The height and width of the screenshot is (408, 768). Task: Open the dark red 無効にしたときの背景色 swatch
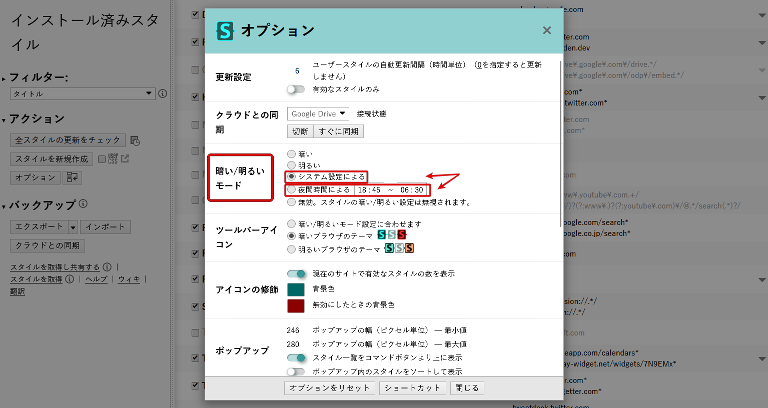point(296,305)
